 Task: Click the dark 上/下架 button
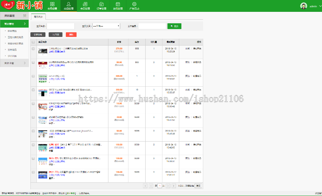coord(55,34)
